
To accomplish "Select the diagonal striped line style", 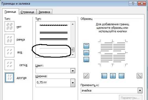I will coord(54,25).
